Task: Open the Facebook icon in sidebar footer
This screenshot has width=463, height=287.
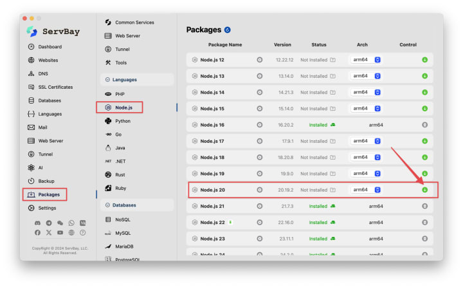Action: point(37,232)
